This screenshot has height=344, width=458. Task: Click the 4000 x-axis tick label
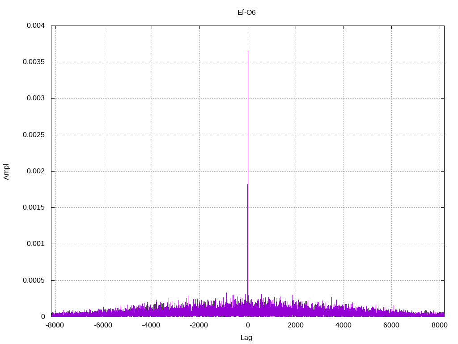(343, 325)
